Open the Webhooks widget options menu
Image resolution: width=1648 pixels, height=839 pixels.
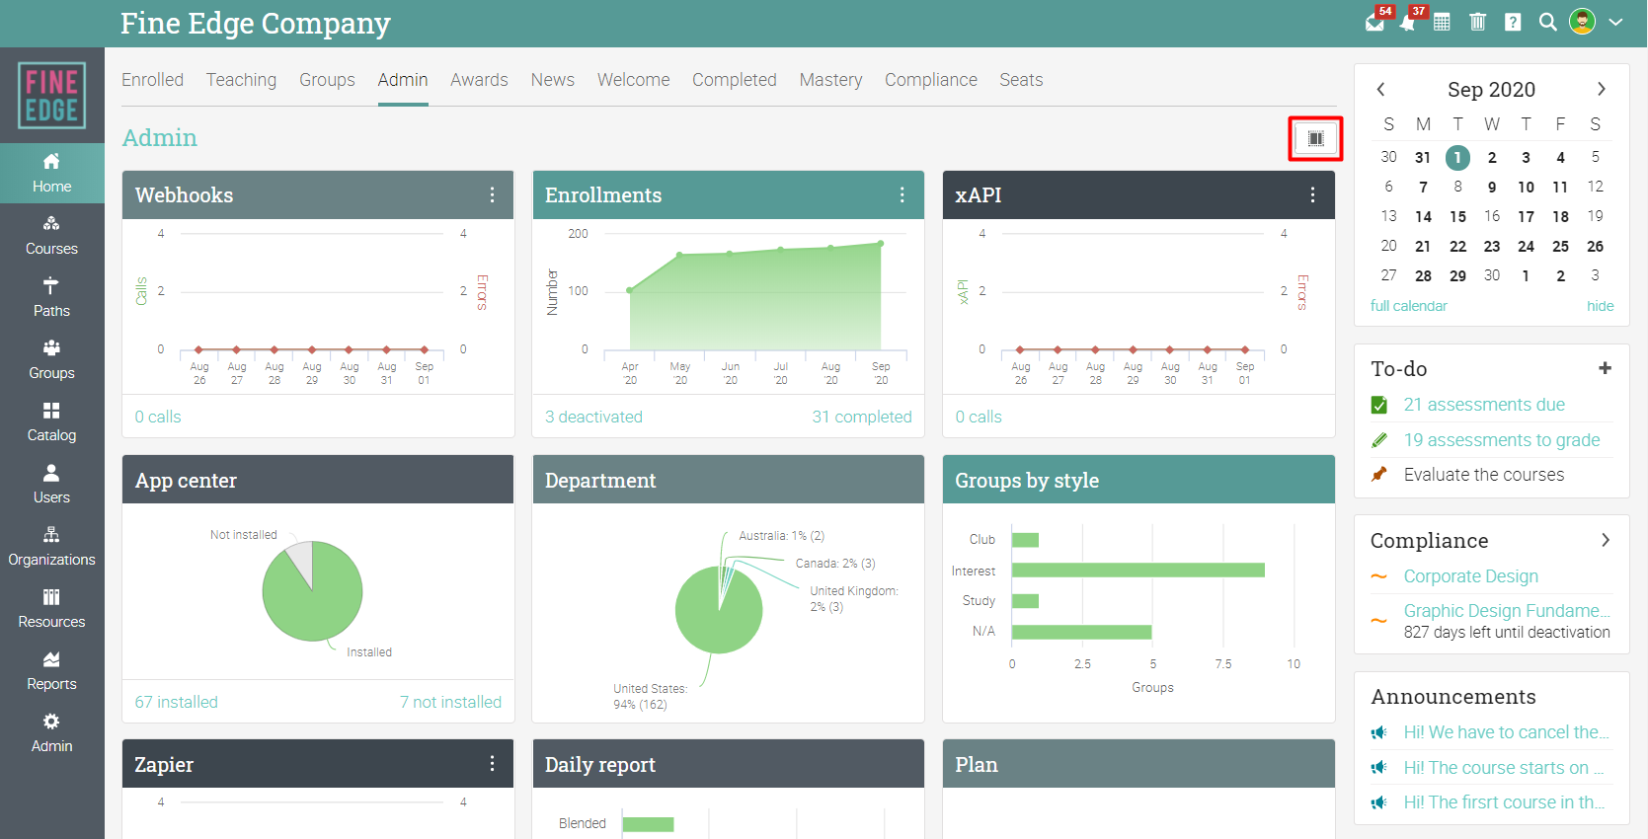tap(492, 195)
